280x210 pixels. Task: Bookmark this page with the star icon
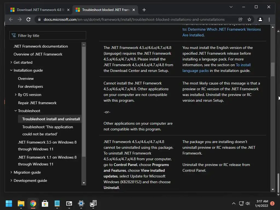pos(249,19)
